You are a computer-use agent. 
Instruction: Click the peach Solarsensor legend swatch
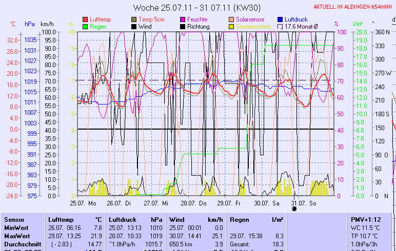[231, 19]
